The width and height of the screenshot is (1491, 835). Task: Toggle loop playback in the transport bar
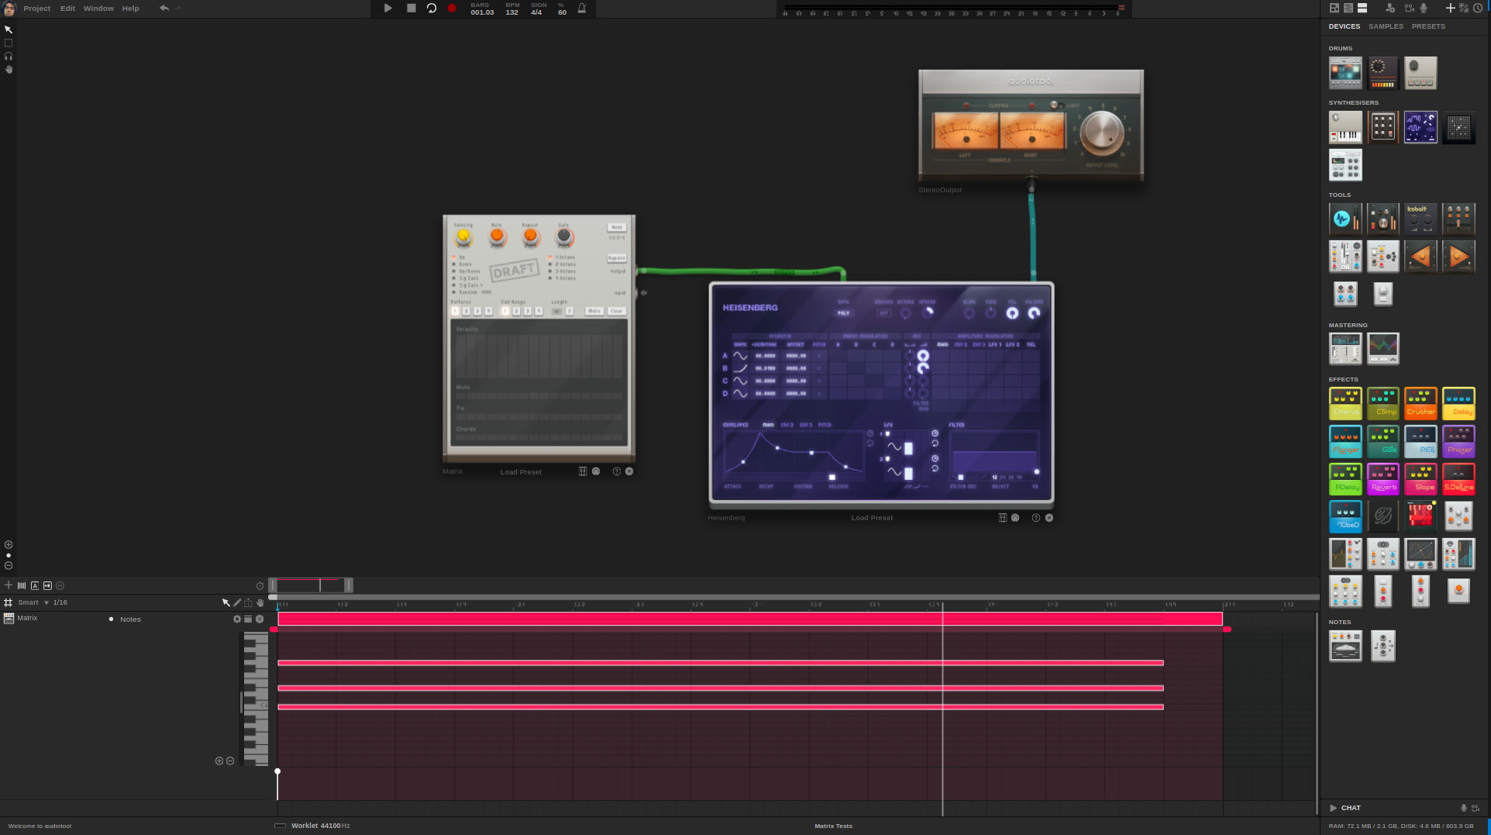[x=432, y=9]
